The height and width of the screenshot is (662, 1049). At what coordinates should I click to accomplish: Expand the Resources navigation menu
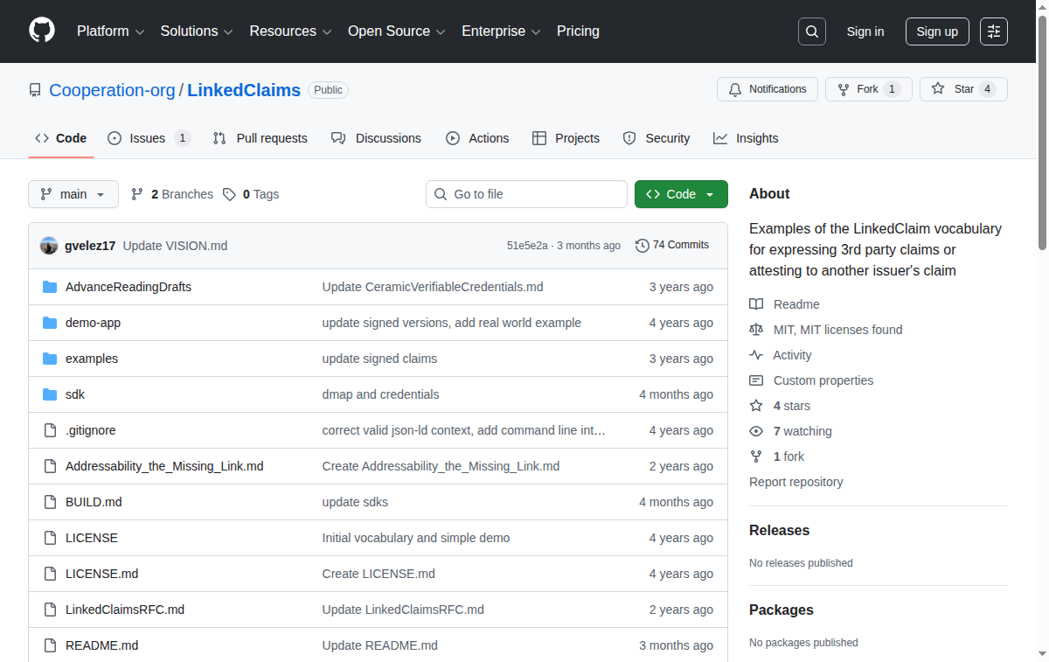click(x=290, y=31)
